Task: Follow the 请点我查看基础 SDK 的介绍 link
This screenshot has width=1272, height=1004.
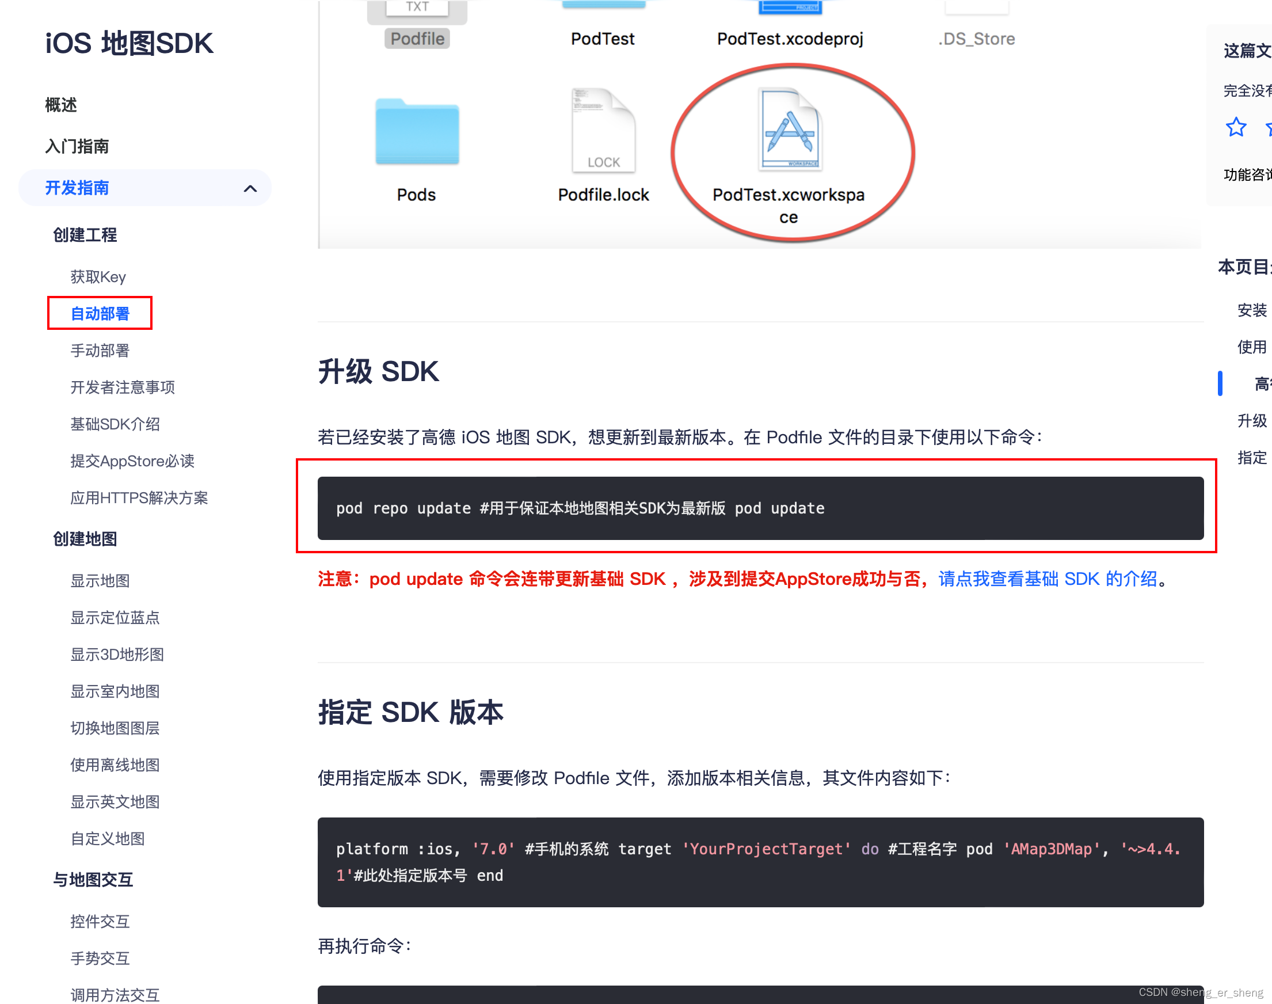Action: click(1048, 579)
